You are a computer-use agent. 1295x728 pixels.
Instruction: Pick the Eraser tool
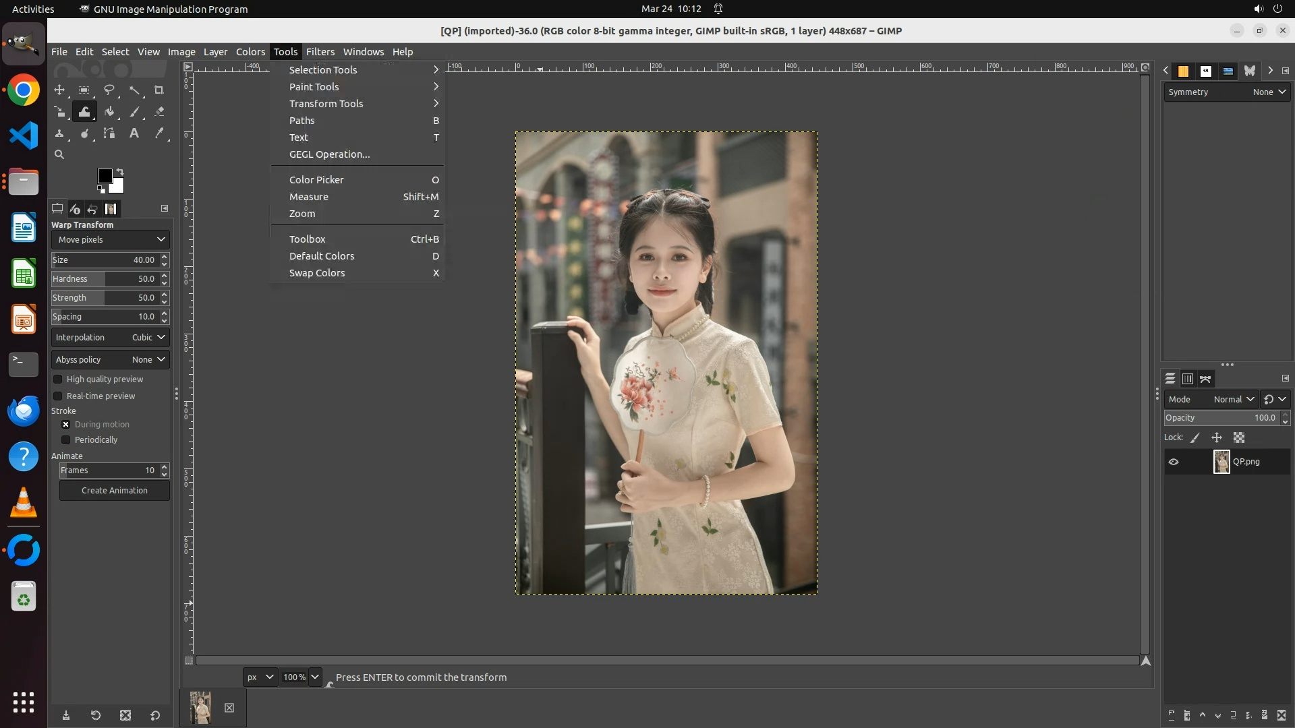[159, 112]
